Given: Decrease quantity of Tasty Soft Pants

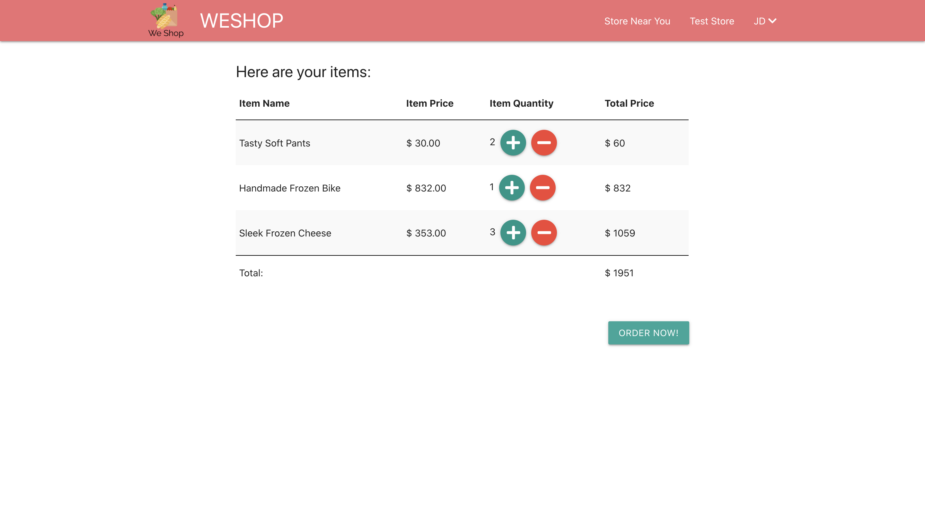Looking at the screenshot, I should tap(544, 143).
